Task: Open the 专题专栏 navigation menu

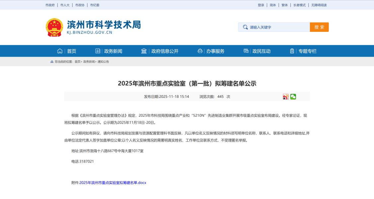Action: click(307, 51)
